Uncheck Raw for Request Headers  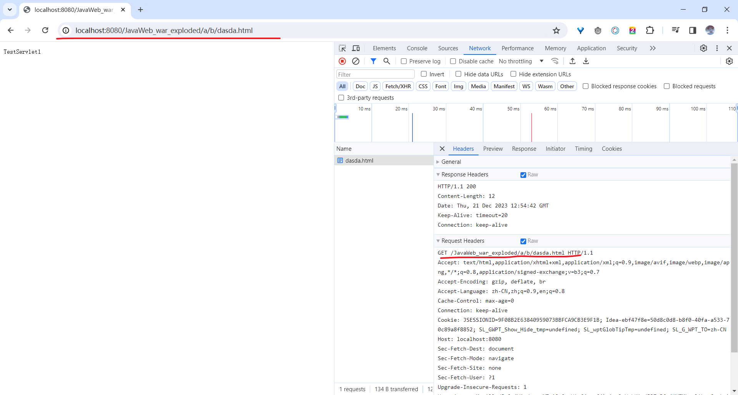523,241
